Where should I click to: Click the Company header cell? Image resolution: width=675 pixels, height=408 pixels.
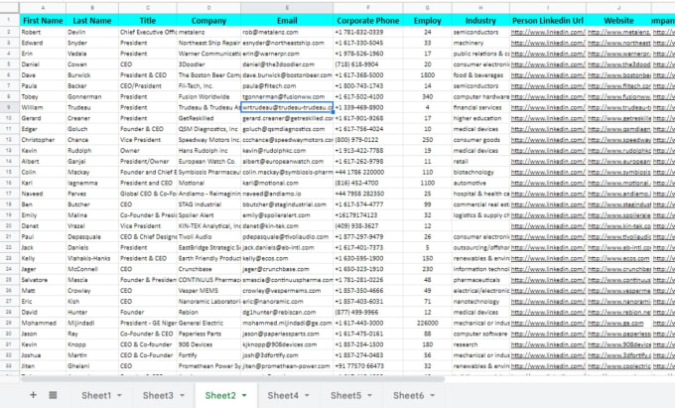click(x=208, y=20)
